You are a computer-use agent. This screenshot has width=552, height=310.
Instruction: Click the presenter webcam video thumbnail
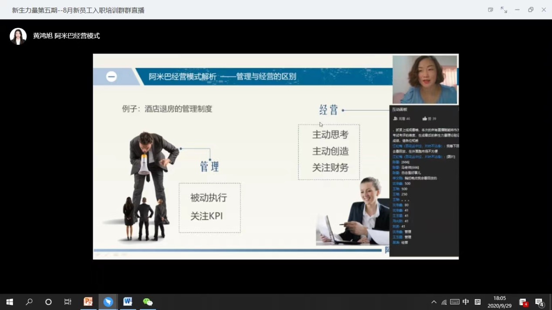(x=425, y=79)
